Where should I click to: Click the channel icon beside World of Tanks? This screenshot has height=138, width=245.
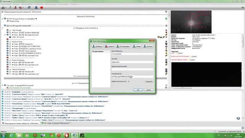(7, 42)
